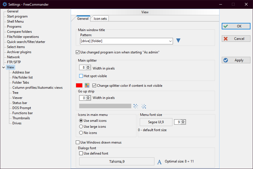Viewport: 253px width, 169px height.
Task: Open the color palette picker icon
Action: tap(87, 85)
